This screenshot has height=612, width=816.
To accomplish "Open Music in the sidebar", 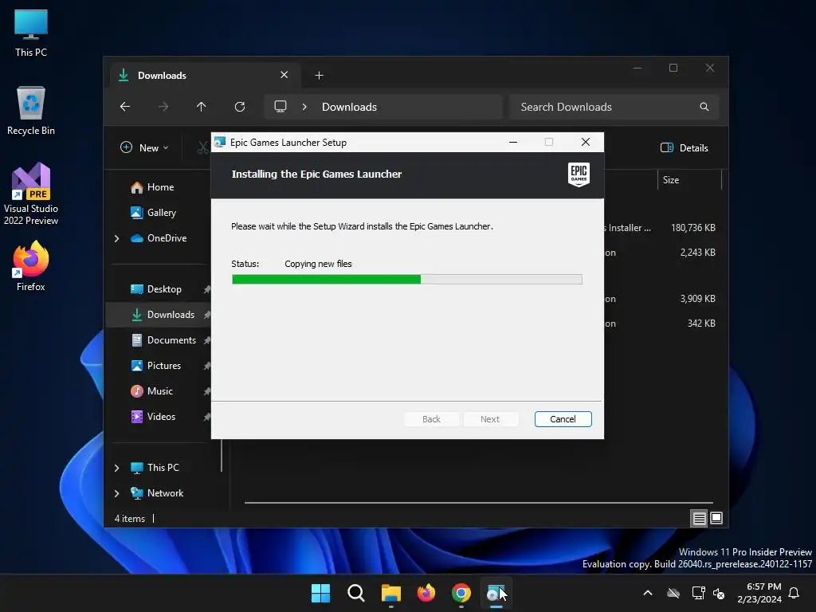I will [x=159, y=391].
